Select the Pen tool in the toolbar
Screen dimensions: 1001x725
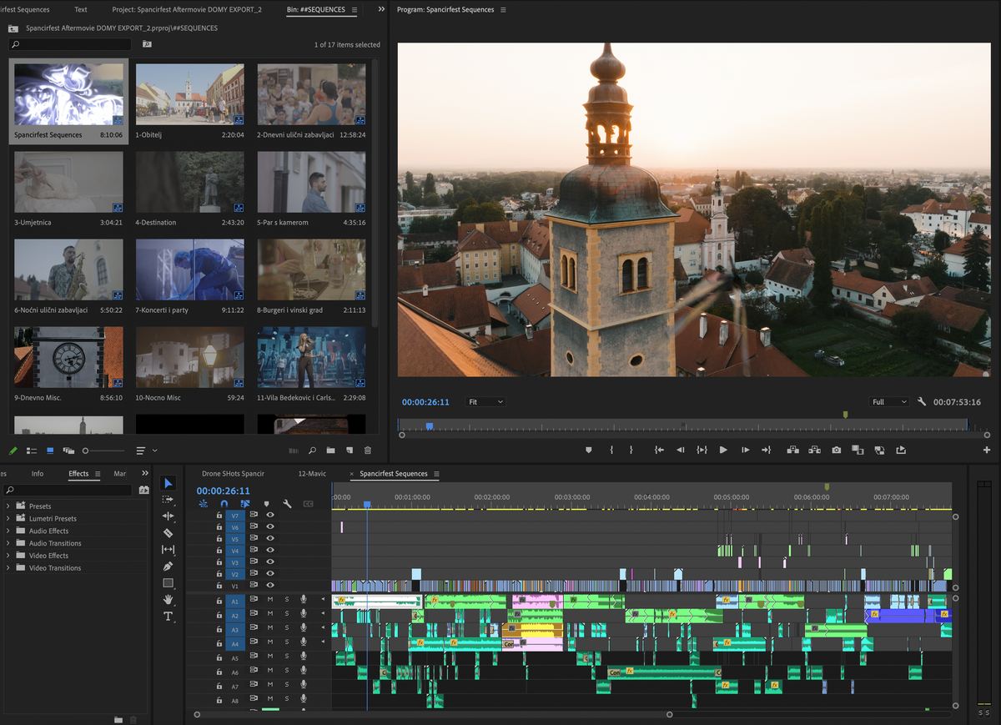click(168, 566)
